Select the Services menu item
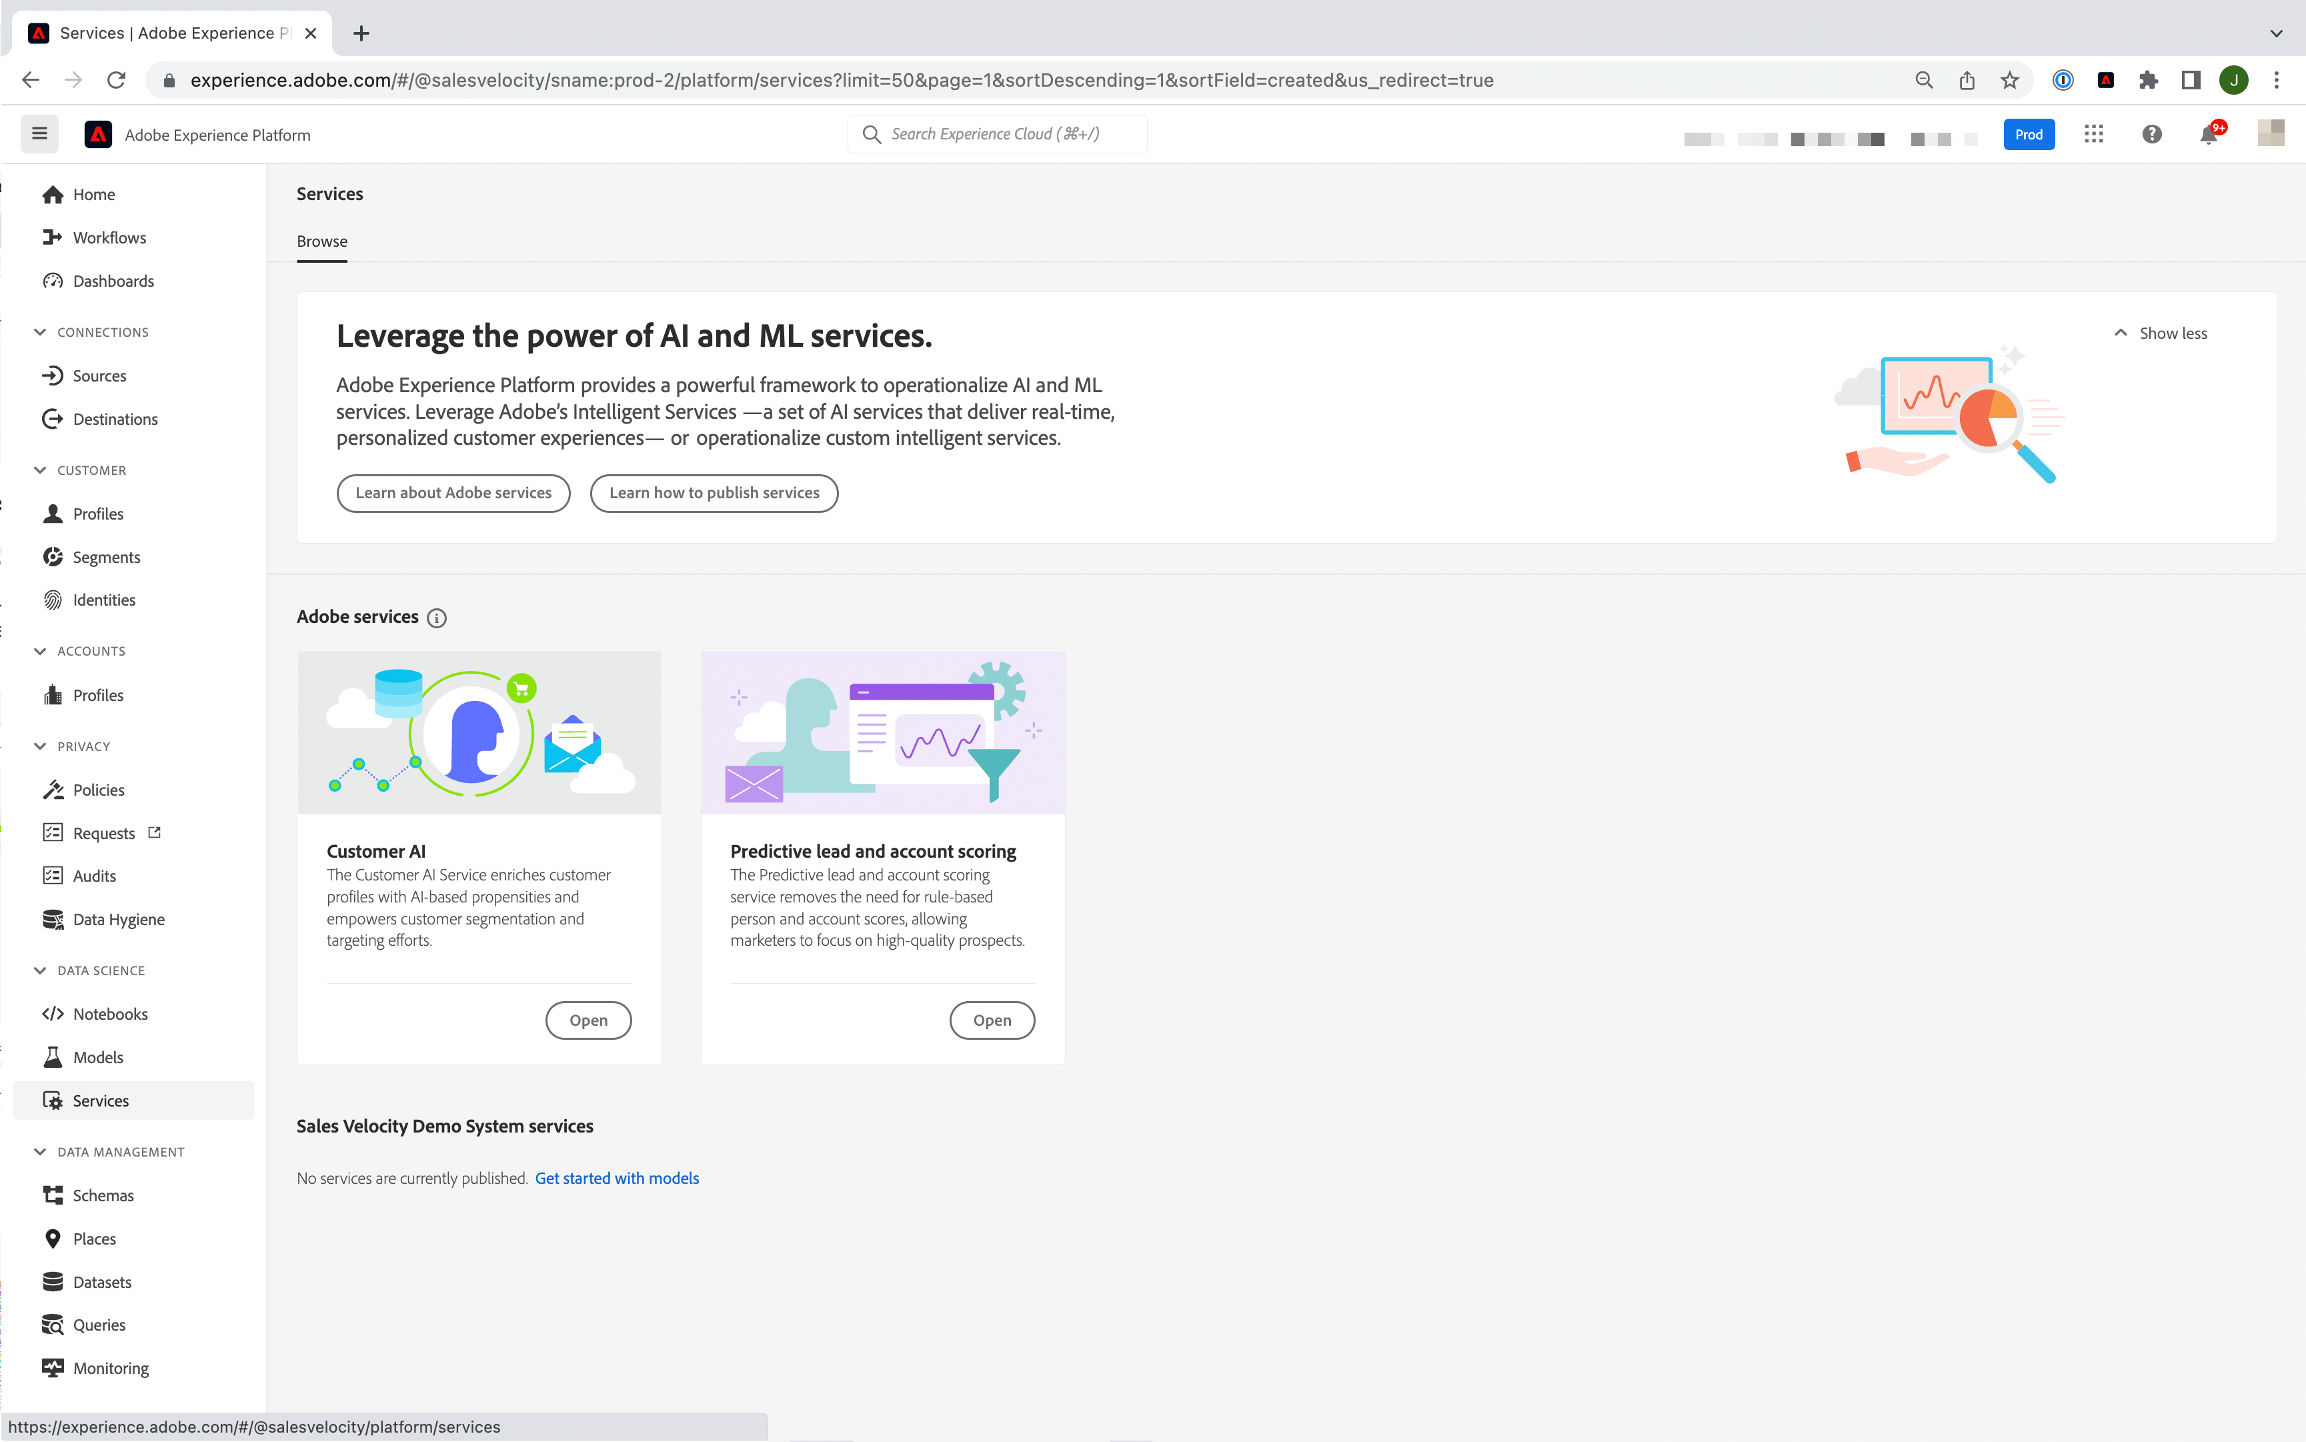 99,1100
